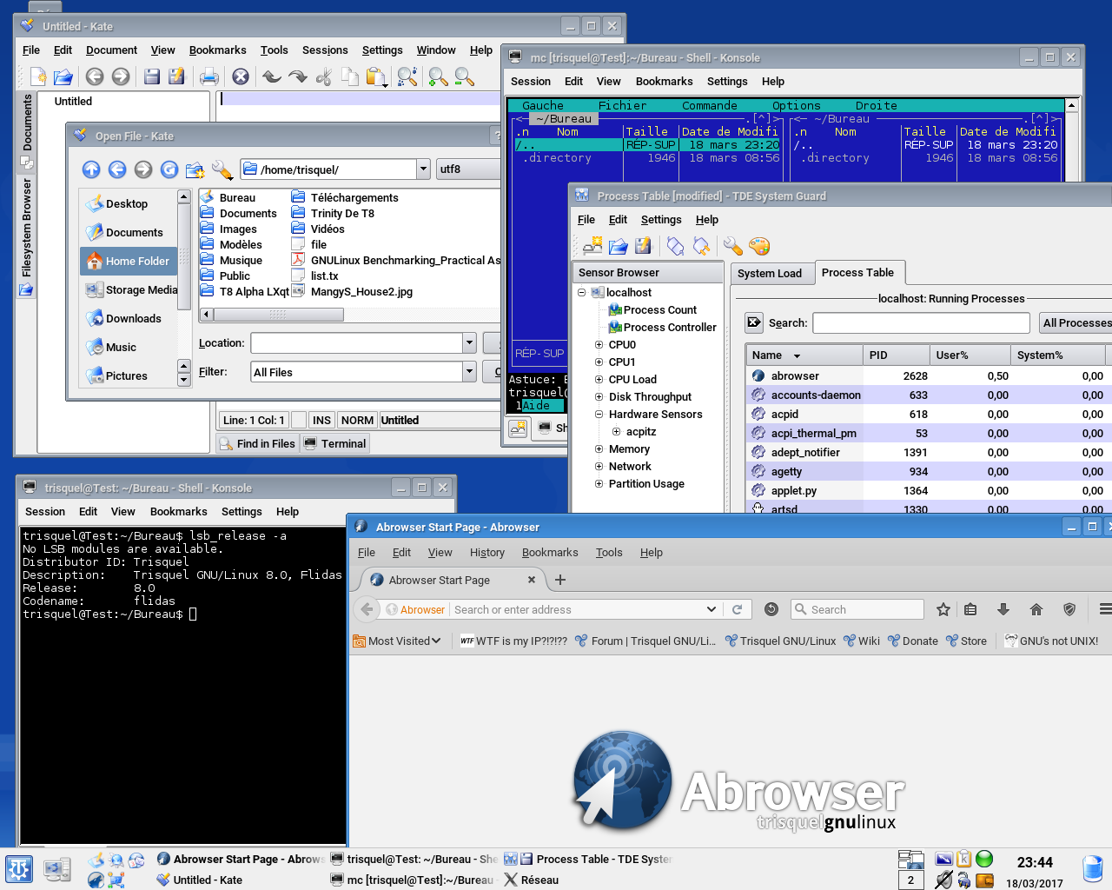Click the Reload button in Abrowser address bar
The width and height of the screenshot is (1112, 890).
[x=738, y=609]
